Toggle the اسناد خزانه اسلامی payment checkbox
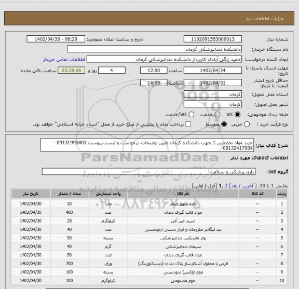The height and width of the screenshot is (289, 299). tap(188, 125)
